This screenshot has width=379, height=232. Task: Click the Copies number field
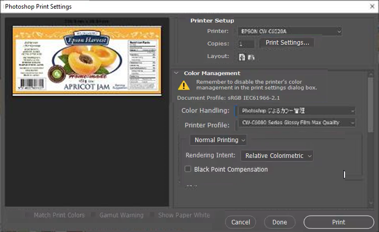click(246, 44)
